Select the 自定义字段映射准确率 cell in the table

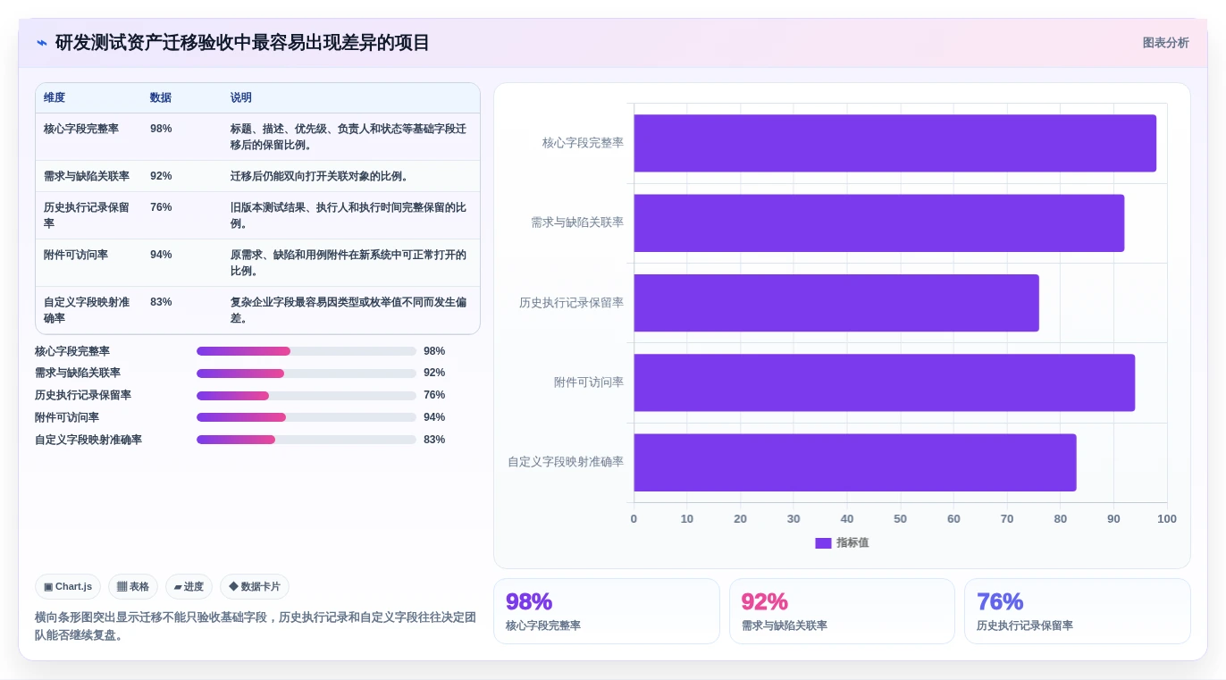(x=88, y=310)
